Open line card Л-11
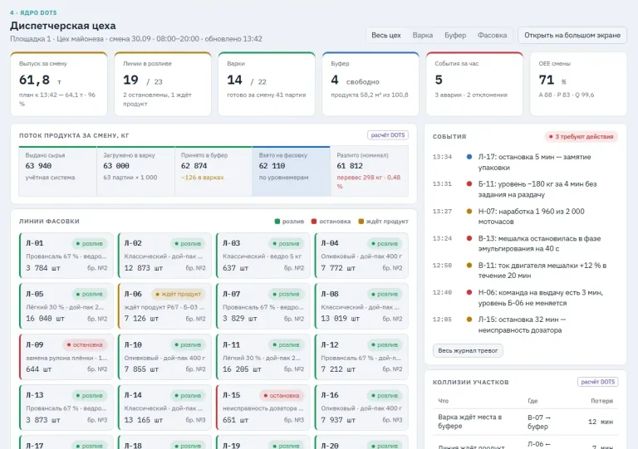The height and width of the screenshot is (449, 638). [263, 357]
